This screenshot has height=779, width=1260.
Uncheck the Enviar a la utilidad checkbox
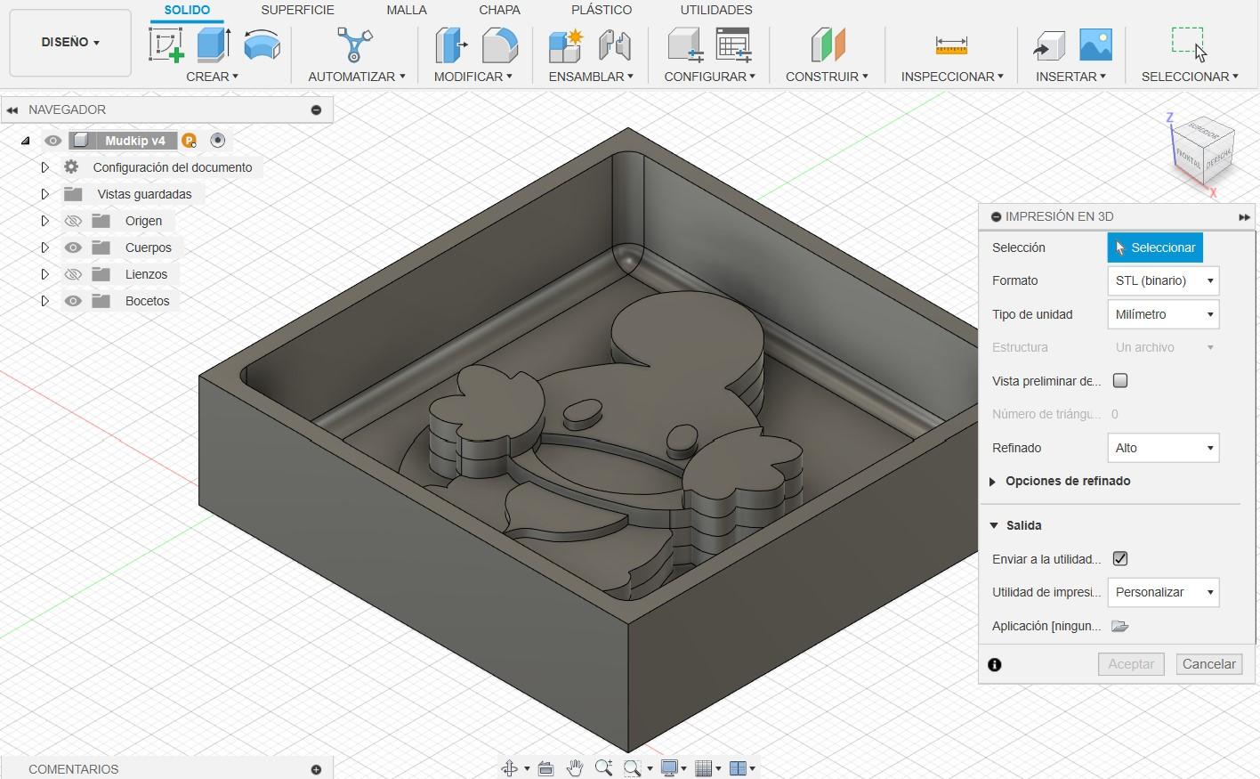click(1120, 559)
